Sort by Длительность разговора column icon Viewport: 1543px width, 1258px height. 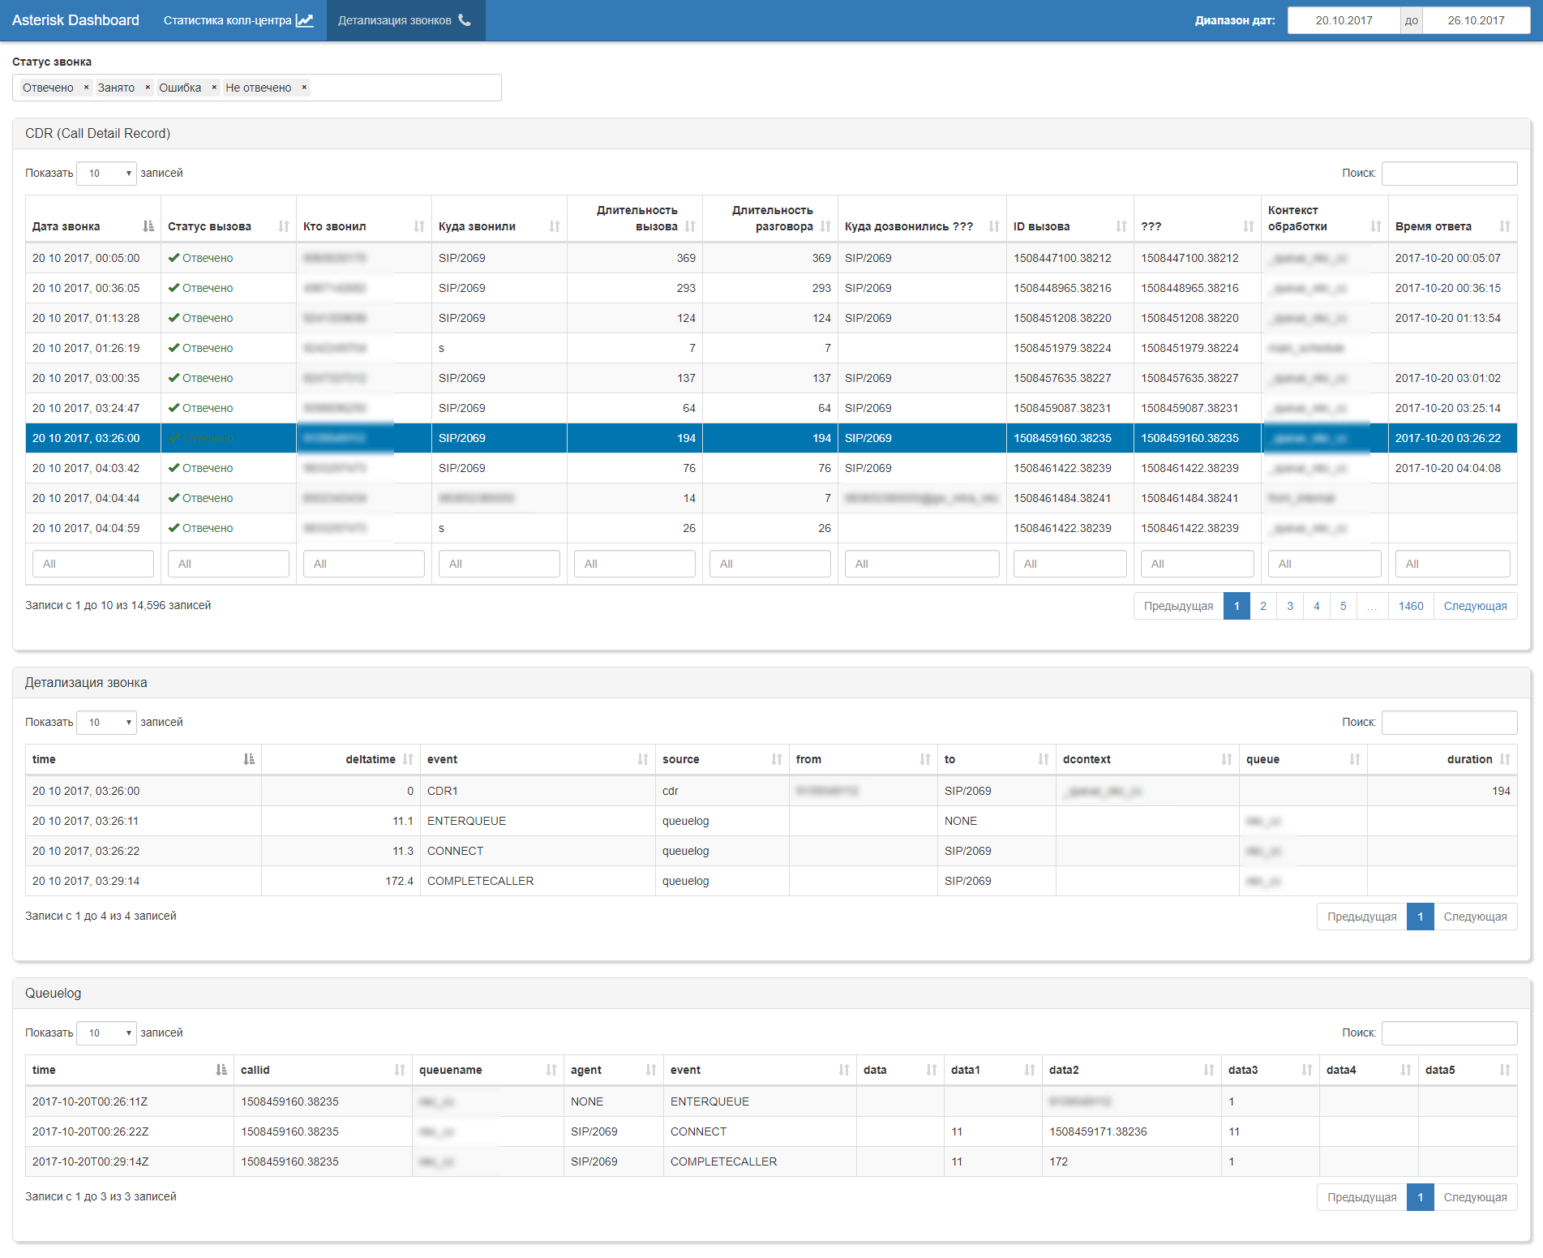(825, 226)
